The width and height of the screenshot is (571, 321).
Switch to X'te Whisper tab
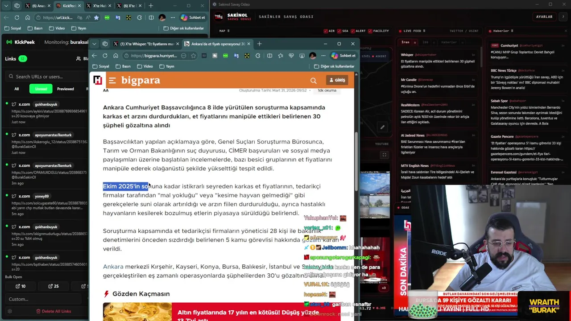coord(146,44)
